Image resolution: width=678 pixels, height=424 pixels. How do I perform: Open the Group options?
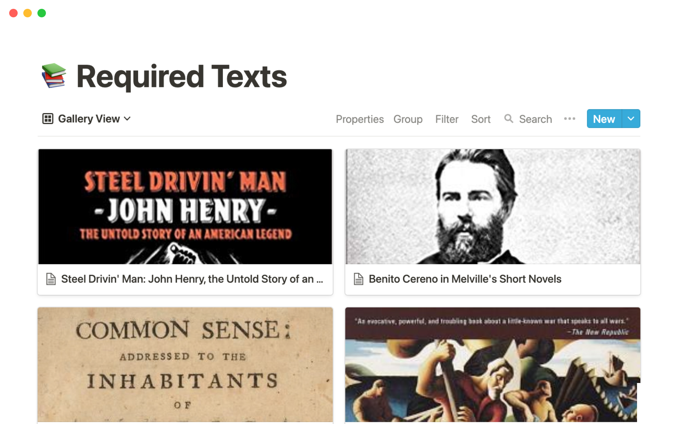tap(408, 119)
